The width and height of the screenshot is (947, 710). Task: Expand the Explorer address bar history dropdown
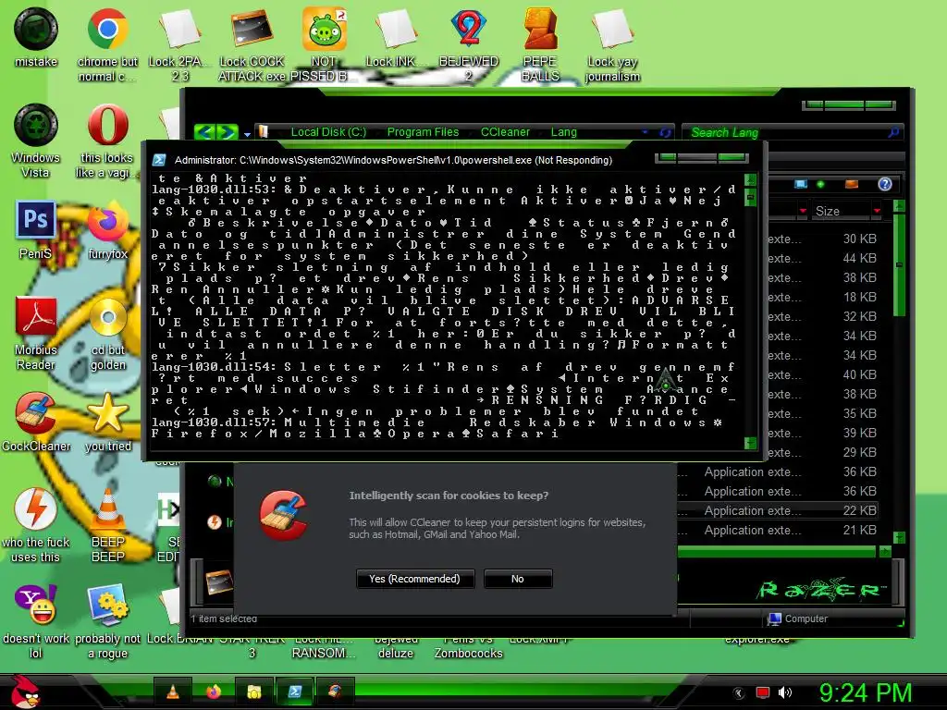[x=645, y=131]
